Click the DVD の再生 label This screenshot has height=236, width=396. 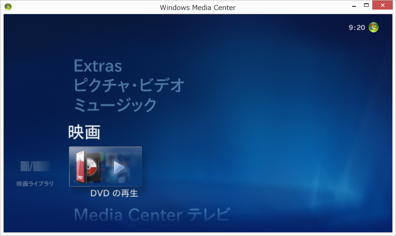click(x=114, y=193)
